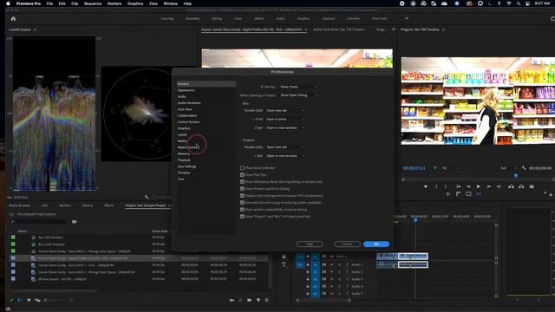Open Program monitor settings wrench
This screenshot has width=555, height=312.
pyautogui.click(x=524, y=168)
